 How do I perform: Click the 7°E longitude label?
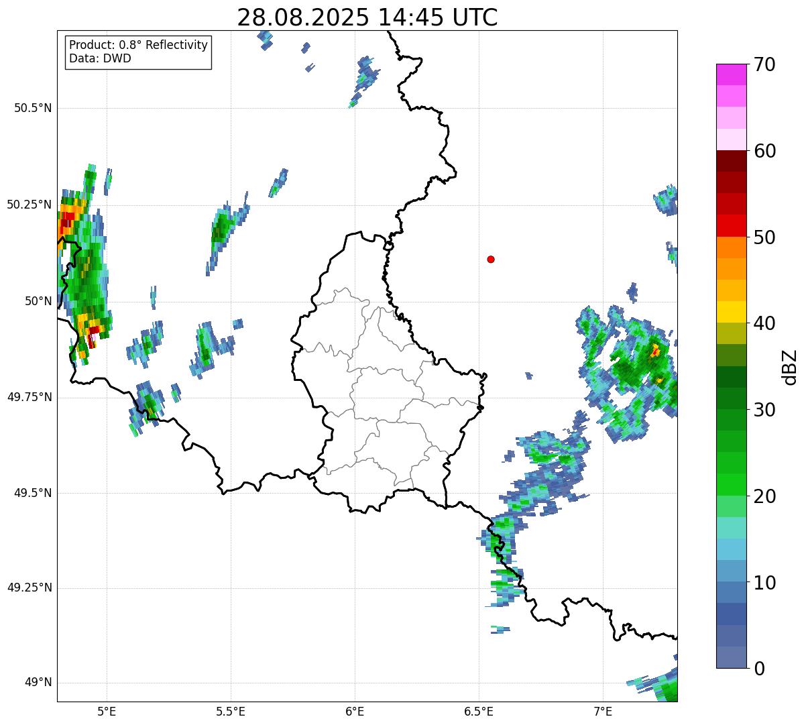[603, 711]
